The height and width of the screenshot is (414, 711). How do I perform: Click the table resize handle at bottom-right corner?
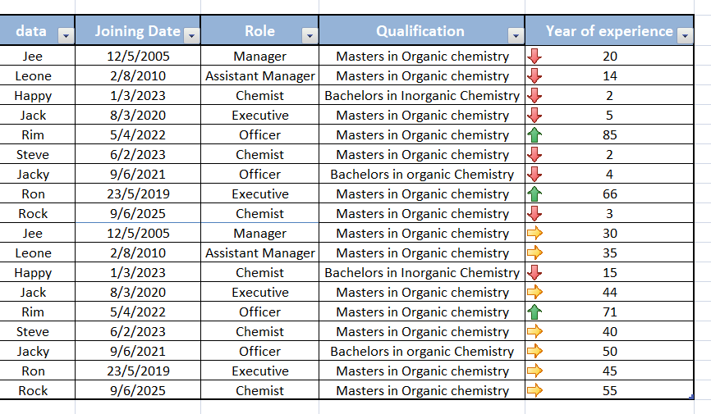pyautogui.click(x=691, y=398)
